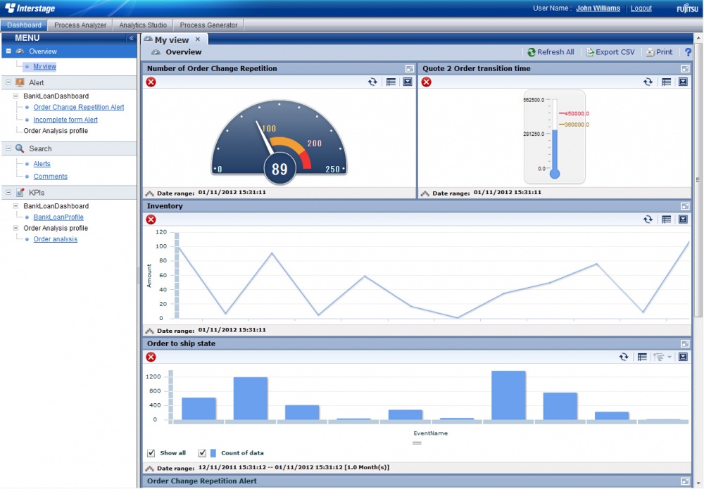Click the down-arrow box icon in Order to ship state panel
Screen dimensions: 704x489
click(683, 357)
